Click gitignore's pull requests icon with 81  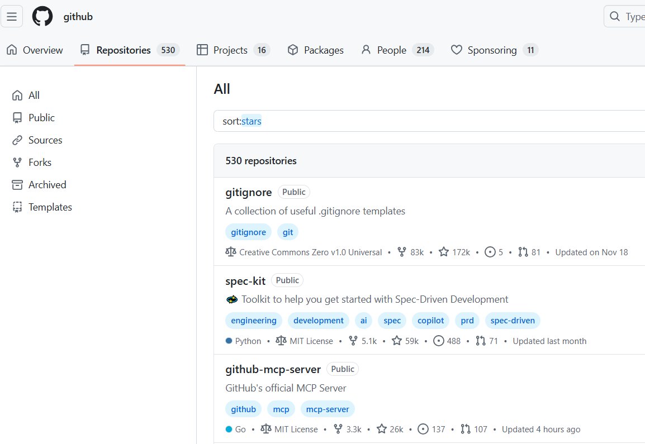click(x=523, y=251)
